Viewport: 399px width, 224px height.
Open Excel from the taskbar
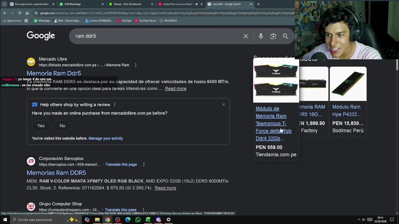tap(148, 220)
